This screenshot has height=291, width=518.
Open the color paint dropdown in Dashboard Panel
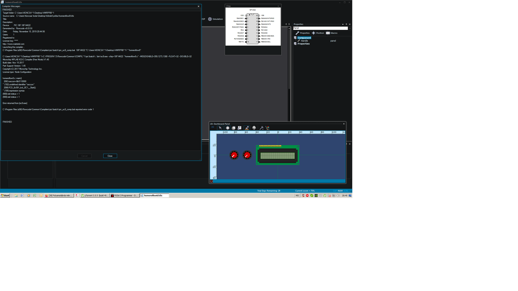(267, 128)
